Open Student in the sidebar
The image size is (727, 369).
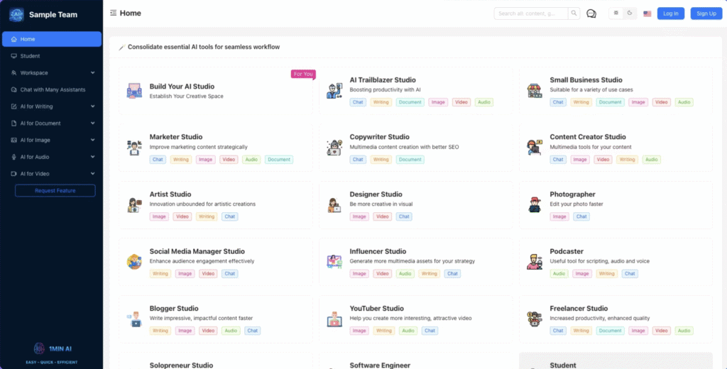(x=30, y=56)
